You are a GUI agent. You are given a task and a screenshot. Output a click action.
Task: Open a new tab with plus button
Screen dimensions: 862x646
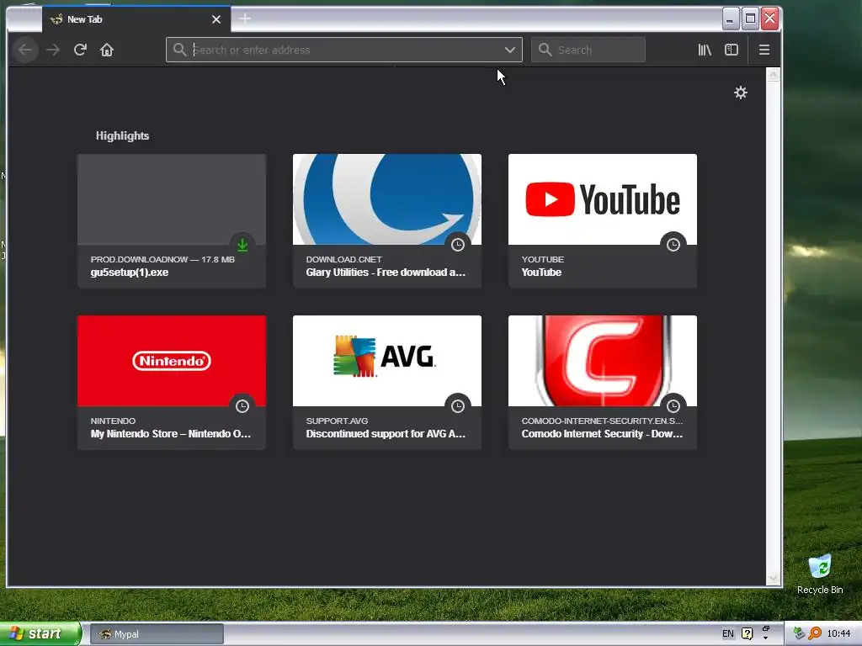pos(245,19)
